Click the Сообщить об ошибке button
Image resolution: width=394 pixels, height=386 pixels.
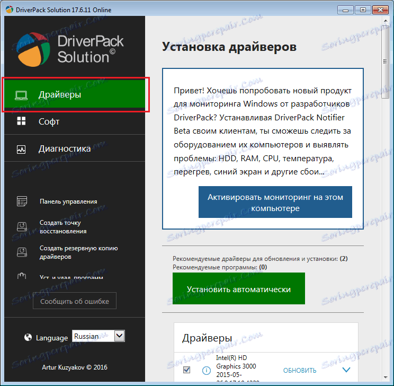click(75, 301)
